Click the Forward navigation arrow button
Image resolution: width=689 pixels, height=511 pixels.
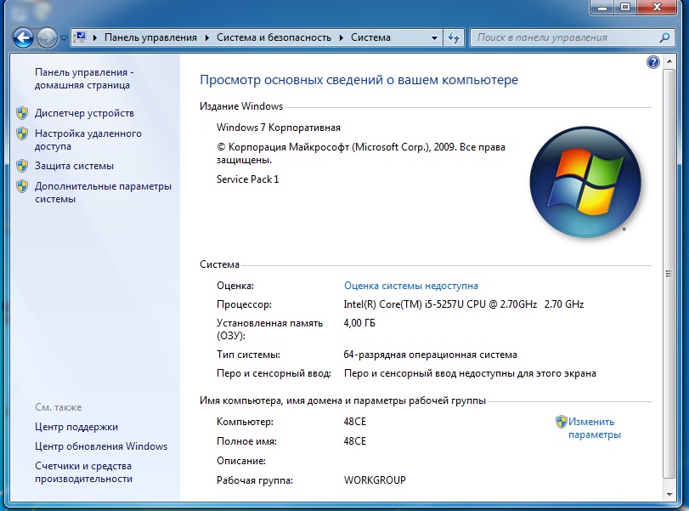click(47, 37)
